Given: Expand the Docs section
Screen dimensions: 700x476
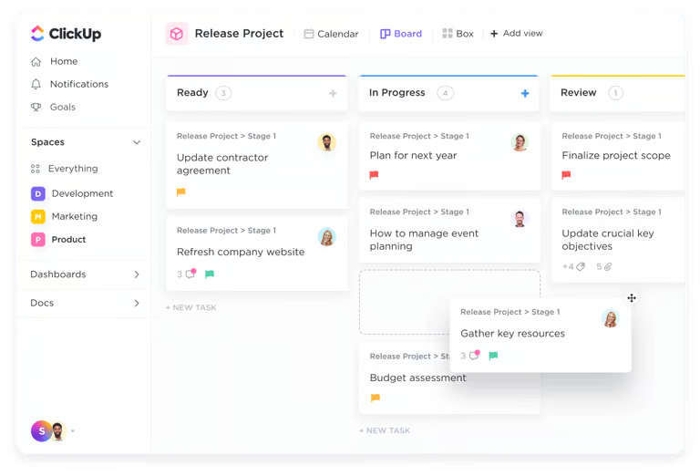Looking at the screenshot, I should (x=137, y=303).
